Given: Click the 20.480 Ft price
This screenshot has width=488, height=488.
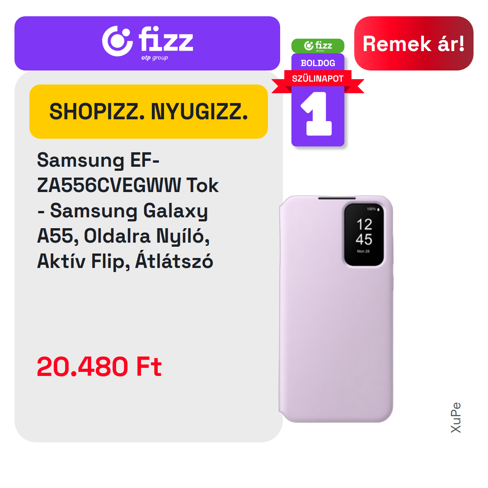Looking at the screenshot, I should click(x=99, y=366).
